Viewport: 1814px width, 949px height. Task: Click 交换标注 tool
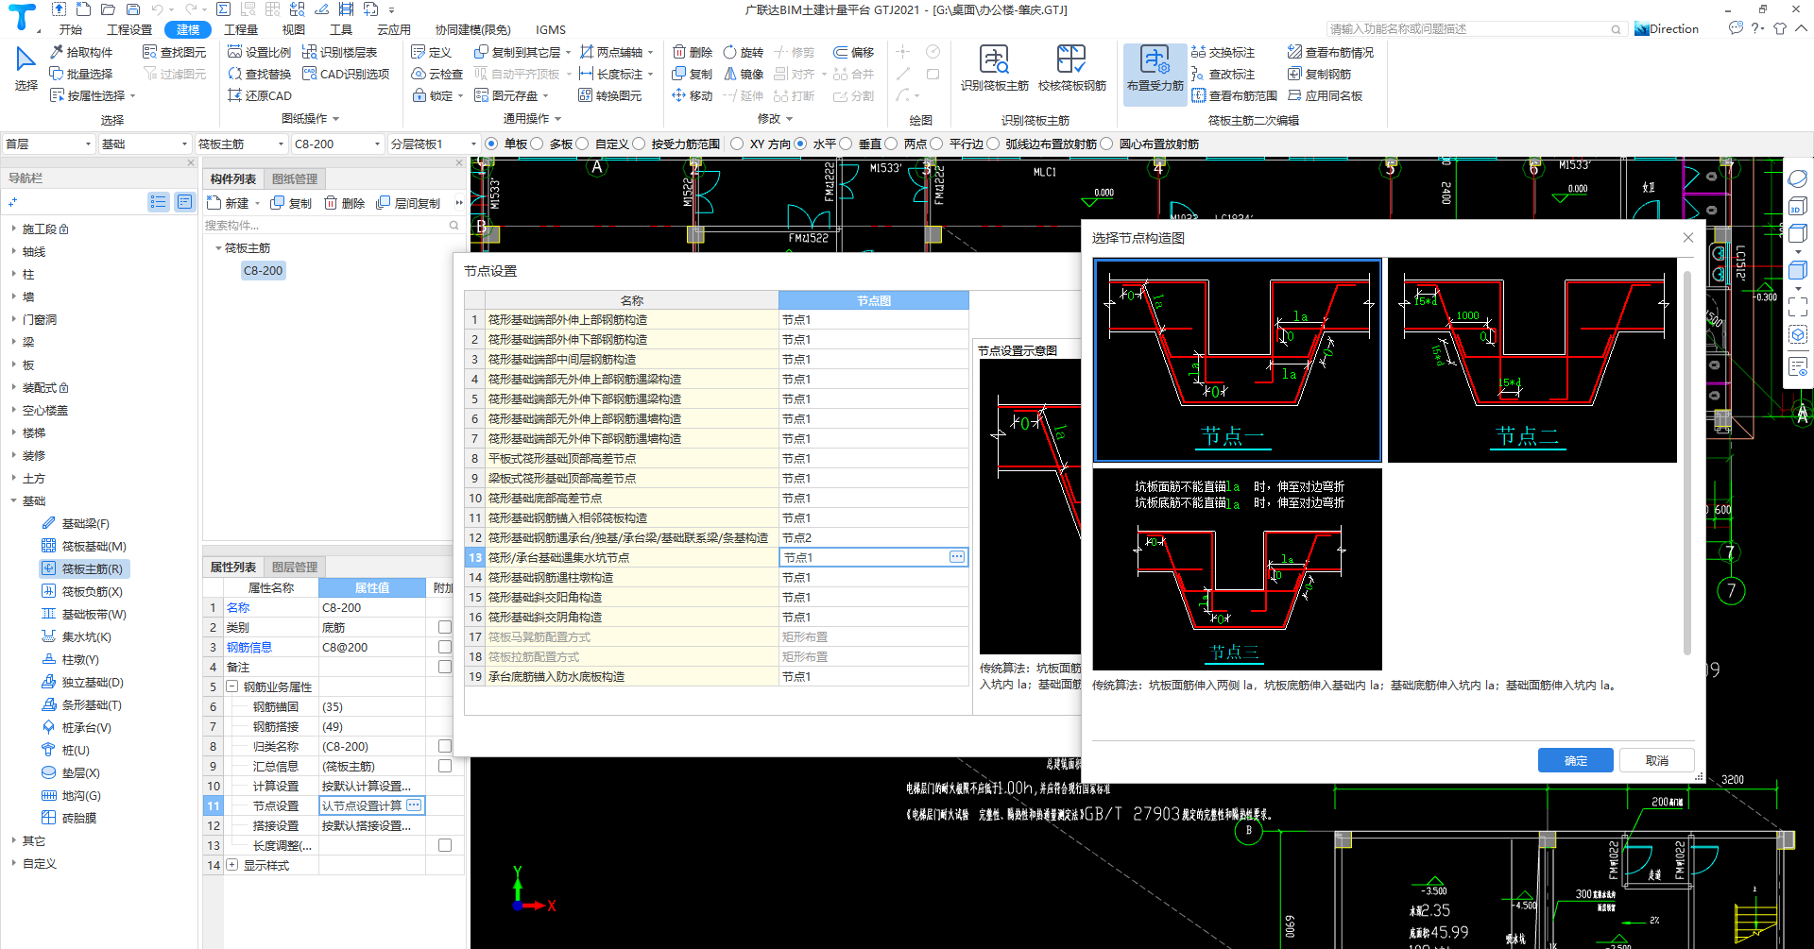point(1224,52)
